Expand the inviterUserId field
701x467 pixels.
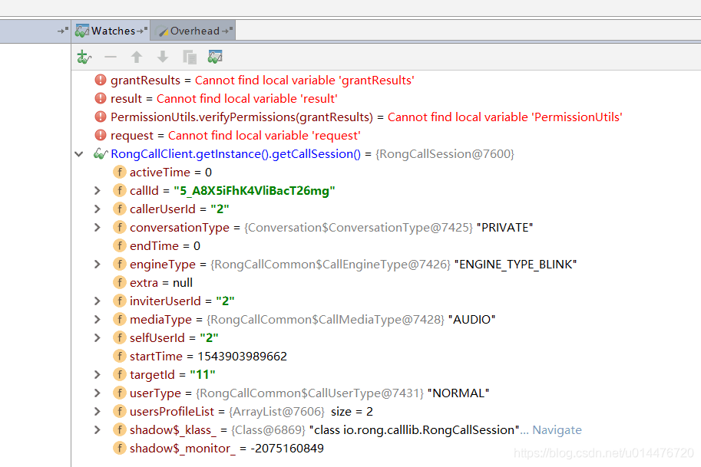tap(98, 301)
